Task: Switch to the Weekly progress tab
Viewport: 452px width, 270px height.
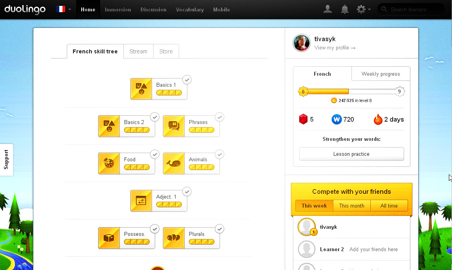Action: [381, 74]
